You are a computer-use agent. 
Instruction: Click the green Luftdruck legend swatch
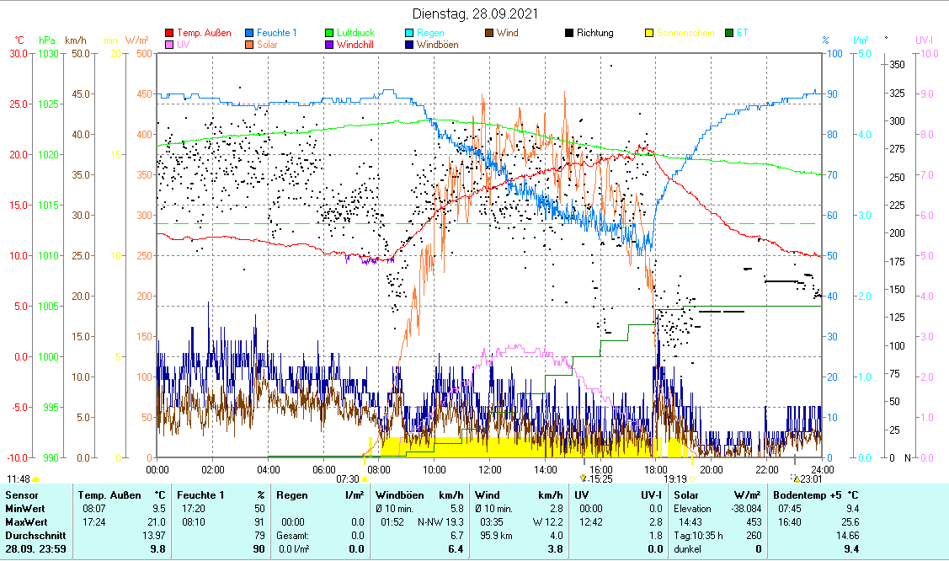pyautogui.click(x=329, y=33)
